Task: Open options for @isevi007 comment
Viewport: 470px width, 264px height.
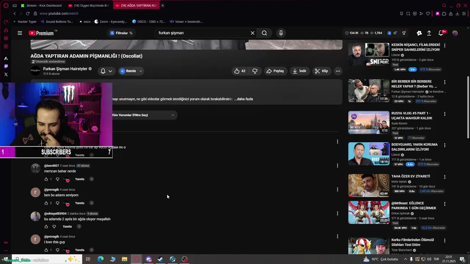Action: pos(337,166)
